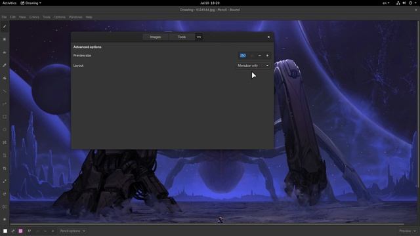Decrease Preview size with minus button
The width and height of the screenshot is (420, 236).
260,55
